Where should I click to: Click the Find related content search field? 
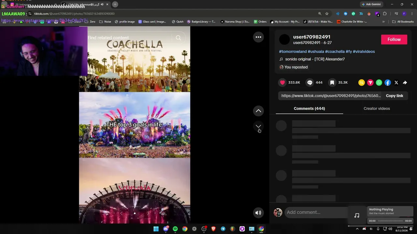tap(130, 38)
